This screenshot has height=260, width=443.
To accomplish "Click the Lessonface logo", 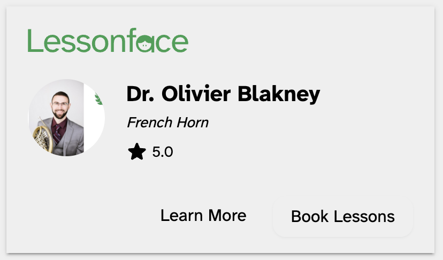I will [108, 41].
